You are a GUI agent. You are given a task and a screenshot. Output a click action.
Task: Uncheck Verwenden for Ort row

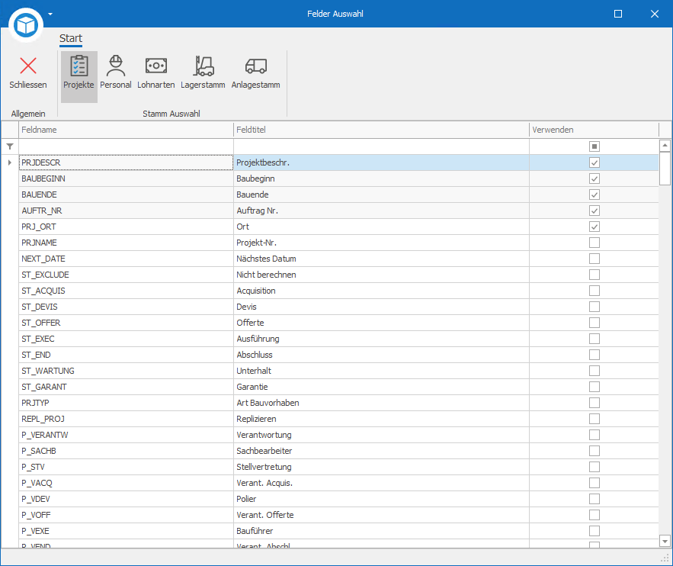(x=594, y=227)
